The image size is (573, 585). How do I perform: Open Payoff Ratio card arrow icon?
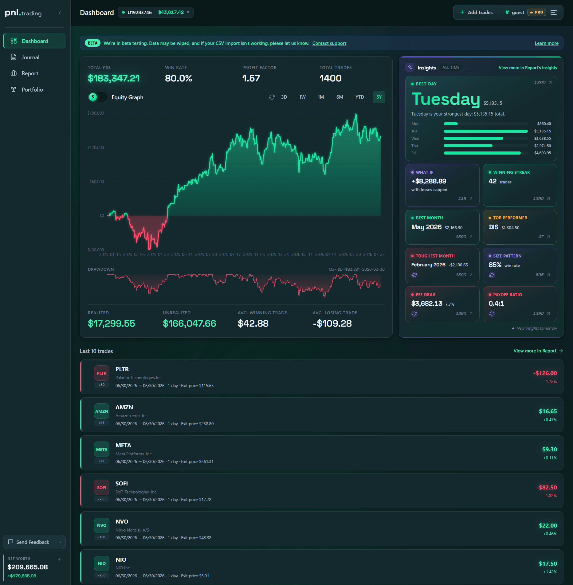(548, 314)
